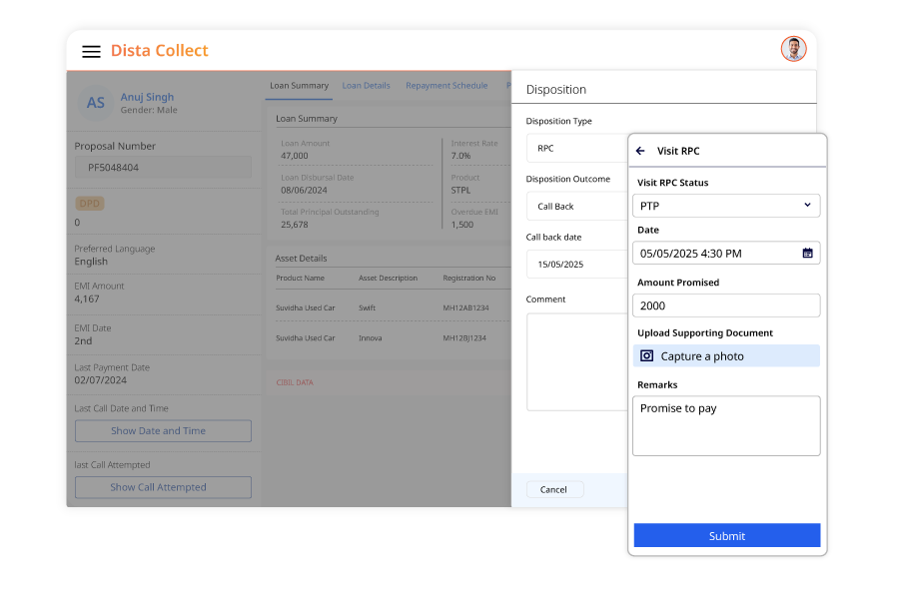
Task: Open the hamburger navigation menu
Action: pos(91,52)
